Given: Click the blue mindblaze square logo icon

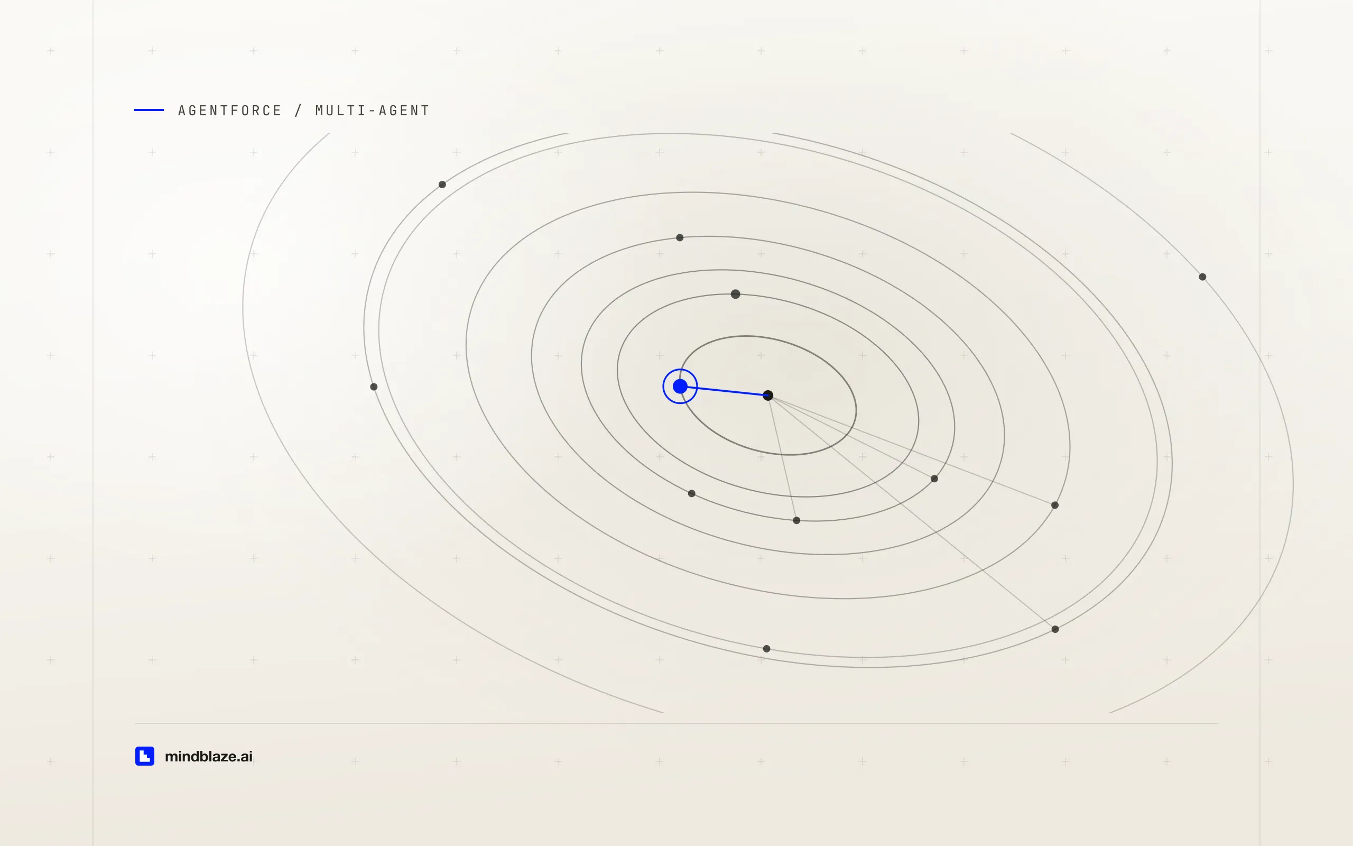Looking at the screenshot, I should click(x=145, y=756).
